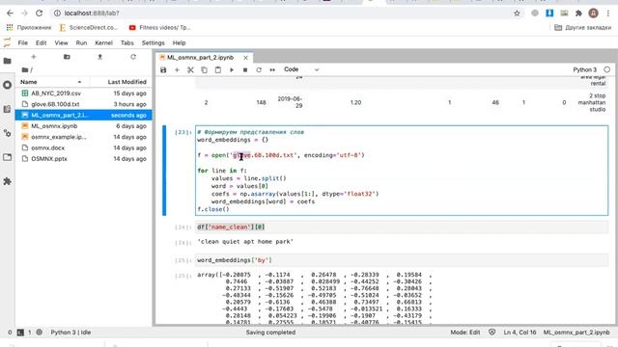Open the browser extensions puzzle icon

click(x=578, y=13)
